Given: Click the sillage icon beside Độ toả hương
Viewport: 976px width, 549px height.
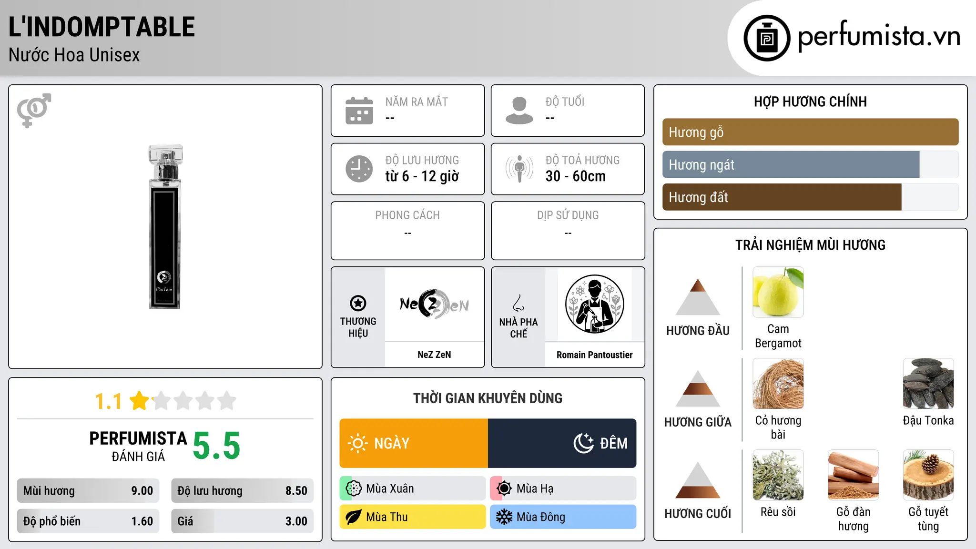Looking at the screenshot, I should pos(519,169).
